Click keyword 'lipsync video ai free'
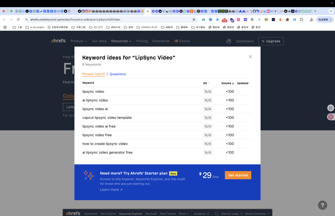The height and width of the screenshot is (216, 335). 99,127
